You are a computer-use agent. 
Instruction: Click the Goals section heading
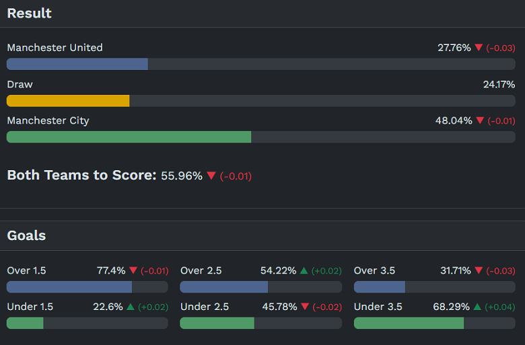[26, 236]
